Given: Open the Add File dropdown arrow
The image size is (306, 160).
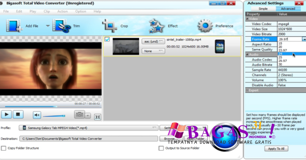Looking at the screenshot, I should (48, 26).
